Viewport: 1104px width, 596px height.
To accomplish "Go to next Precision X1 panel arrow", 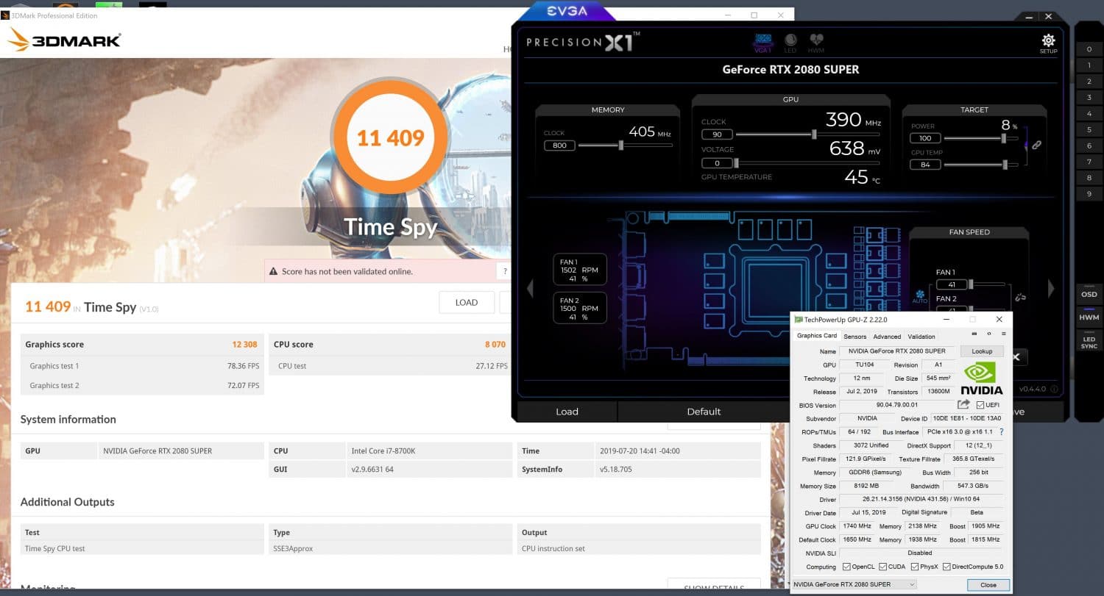I will click(1051, 288).
